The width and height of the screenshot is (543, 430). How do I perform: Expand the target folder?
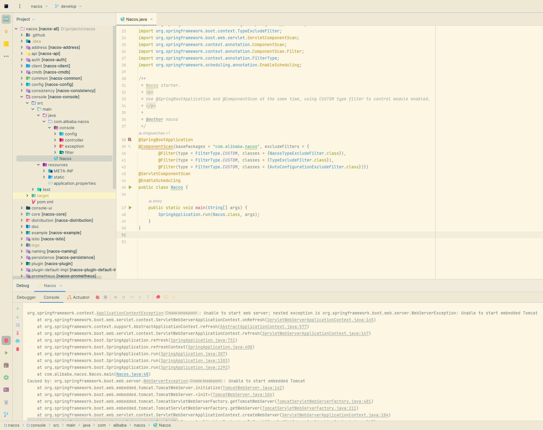pyautogui.click(x=27, y=196)
